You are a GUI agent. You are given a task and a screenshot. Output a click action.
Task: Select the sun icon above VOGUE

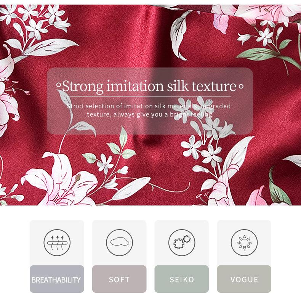[244, 242]
